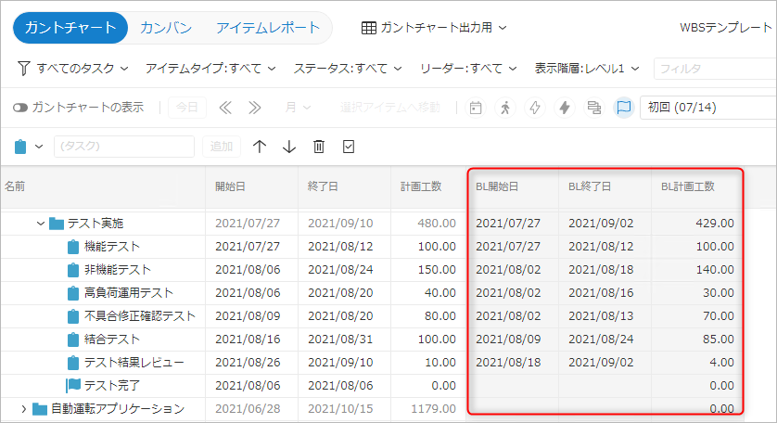Move item down with down arrow
Viewport: 777px width, 423px height.
pos(289,147)
